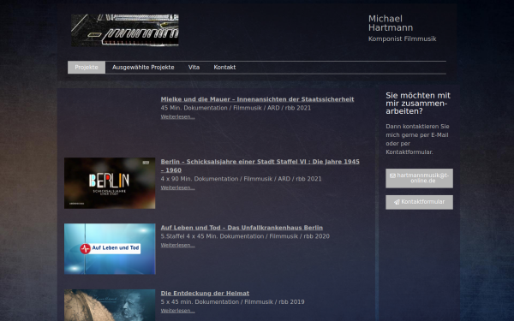Click the Komponist Filmmusik subtitle text

pos(403,39)
